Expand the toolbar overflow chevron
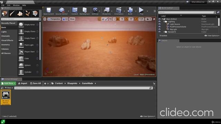Screen dimensions: 221x124 click(154, 11)
